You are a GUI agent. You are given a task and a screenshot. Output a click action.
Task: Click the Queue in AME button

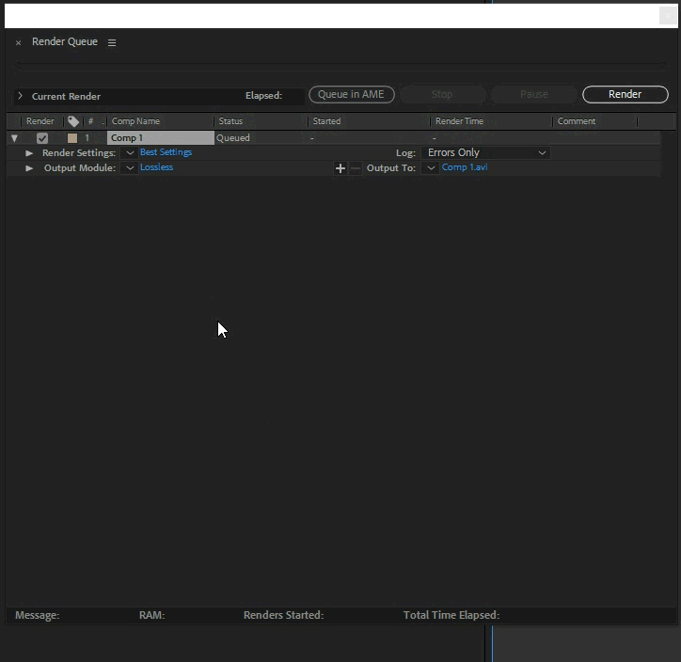[351, 94]
